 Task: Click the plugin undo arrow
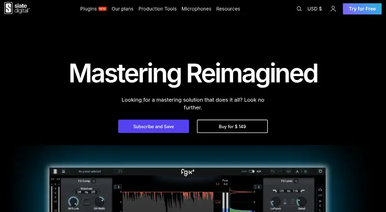[x=272, y=172]
